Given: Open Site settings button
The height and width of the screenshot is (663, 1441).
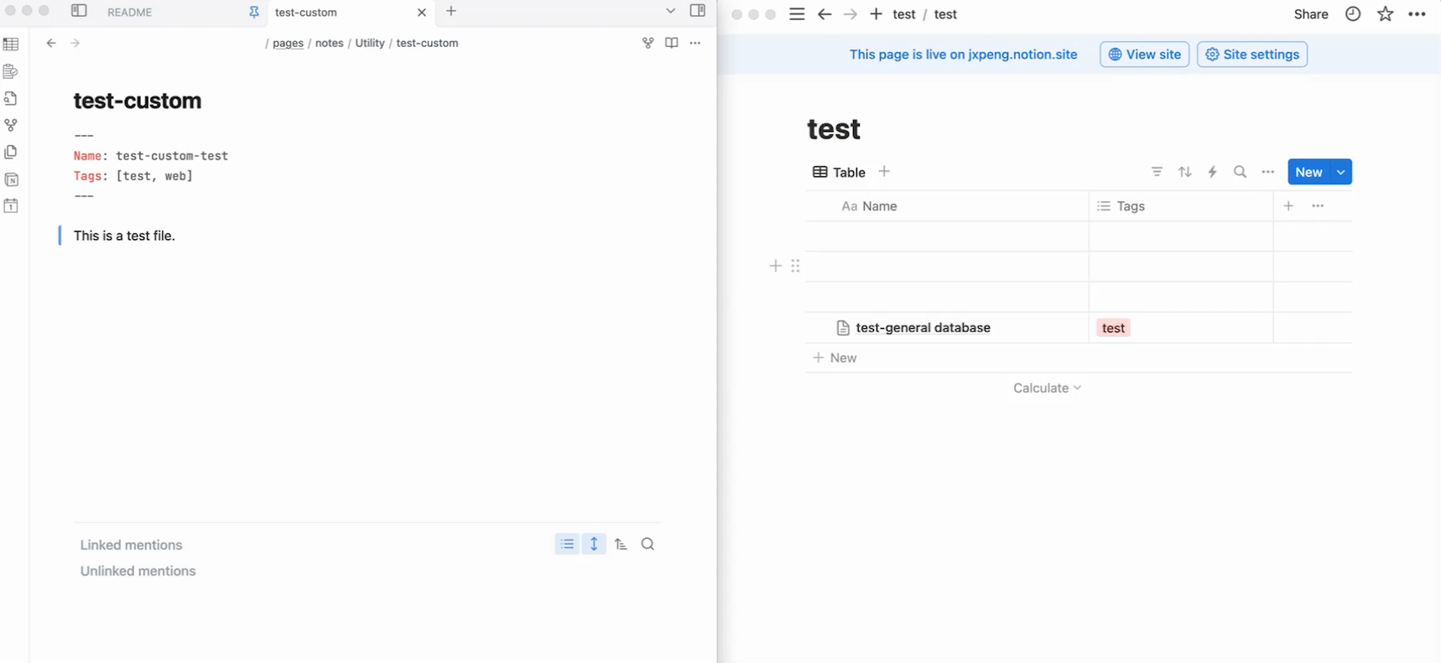Looking at the screenshot, I should pos(1251,55).
